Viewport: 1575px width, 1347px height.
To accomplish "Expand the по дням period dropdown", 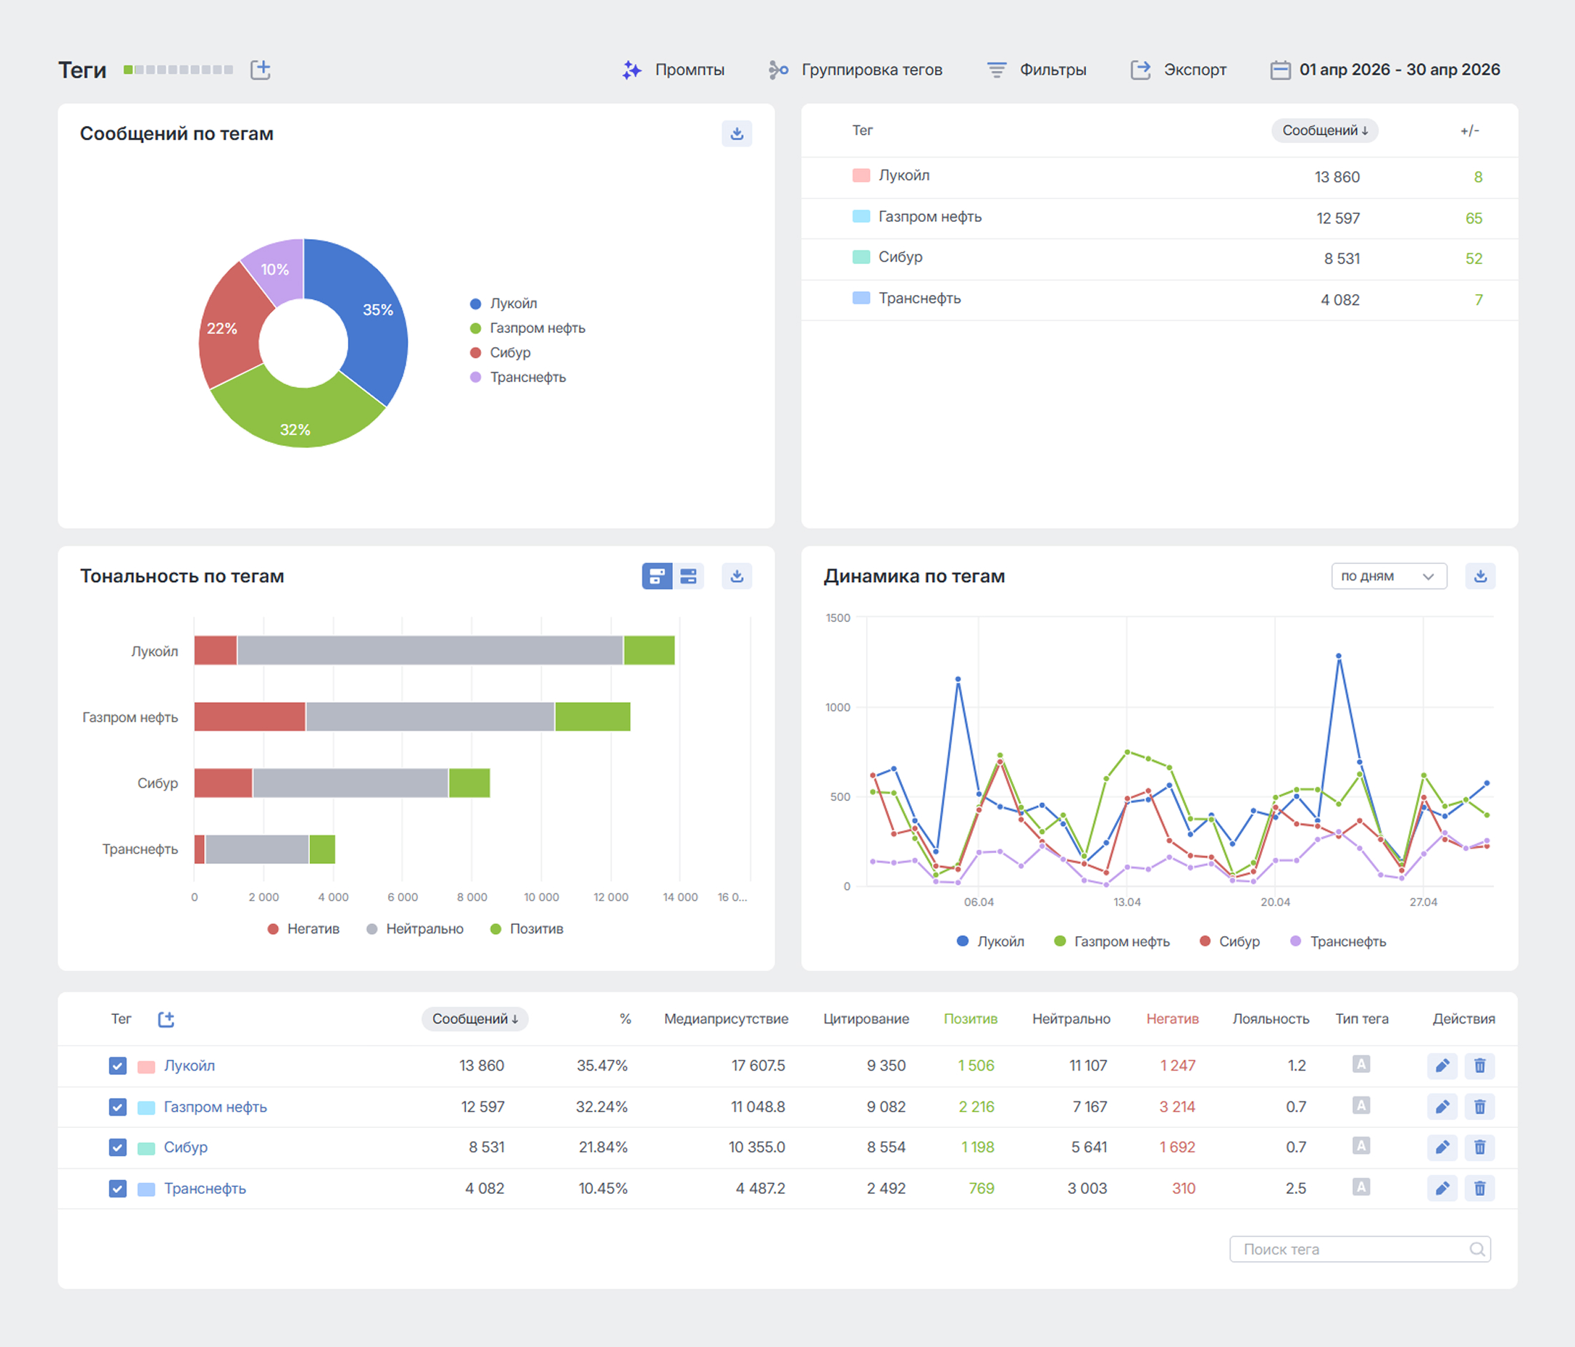I will pyautogui.click(x=1389, y=576).
